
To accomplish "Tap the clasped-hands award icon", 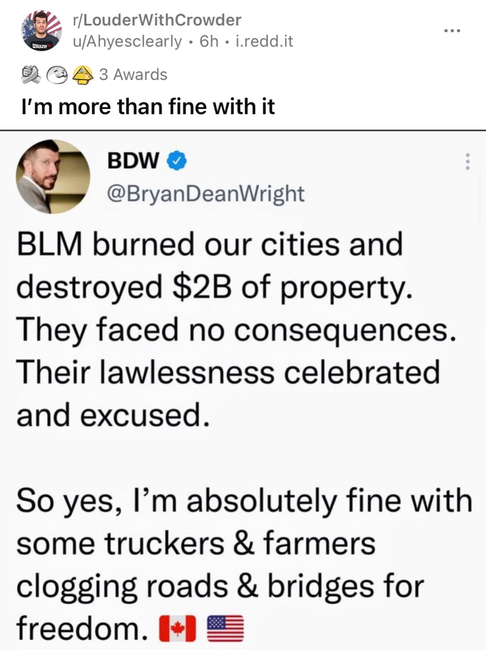I will (30, 75).
